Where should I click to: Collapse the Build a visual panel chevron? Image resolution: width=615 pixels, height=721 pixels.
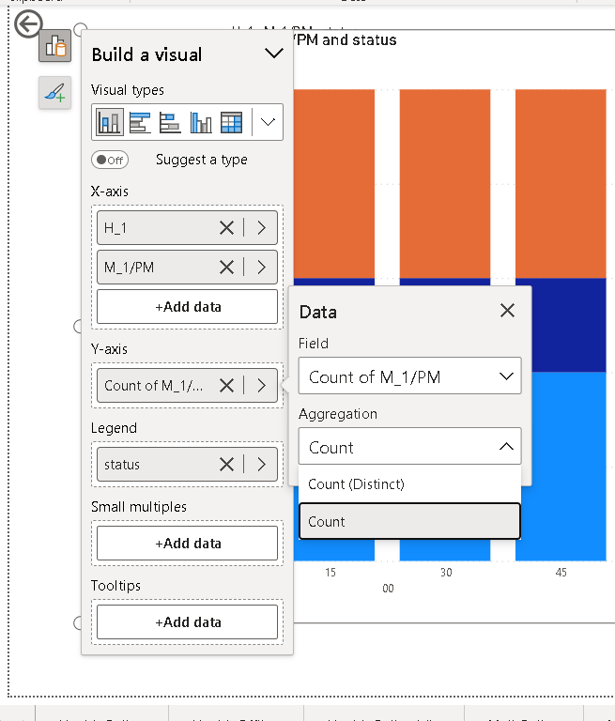(274, 54)
